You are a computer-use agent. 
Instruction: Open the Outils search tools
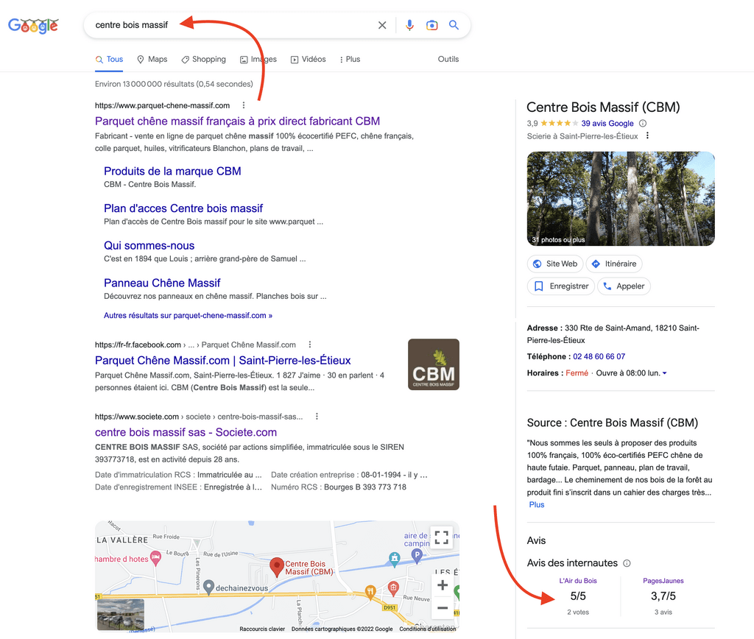(448, 60)
